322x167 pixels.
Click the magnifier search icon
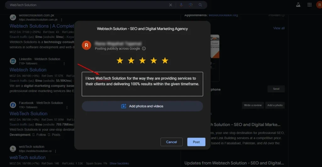click(x=200, y=5)
